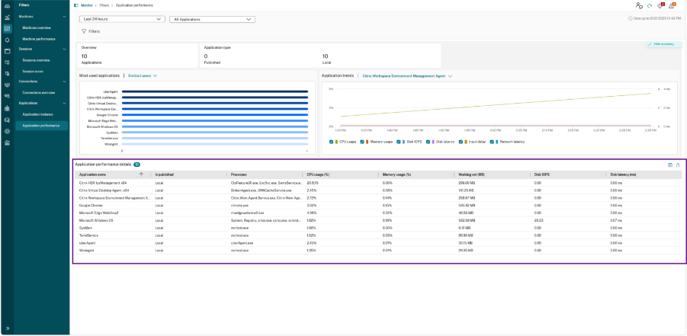Click the Hide summary button

(x=664, y=44)
